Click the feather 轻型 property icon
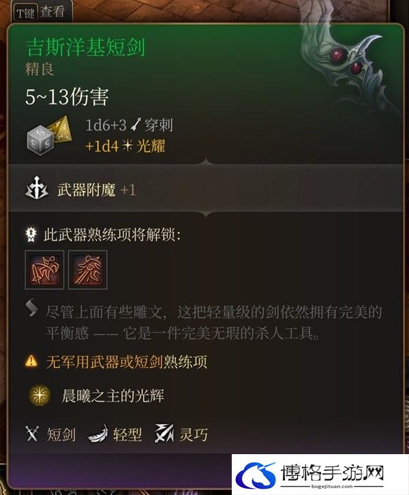 tap(98, 434)
